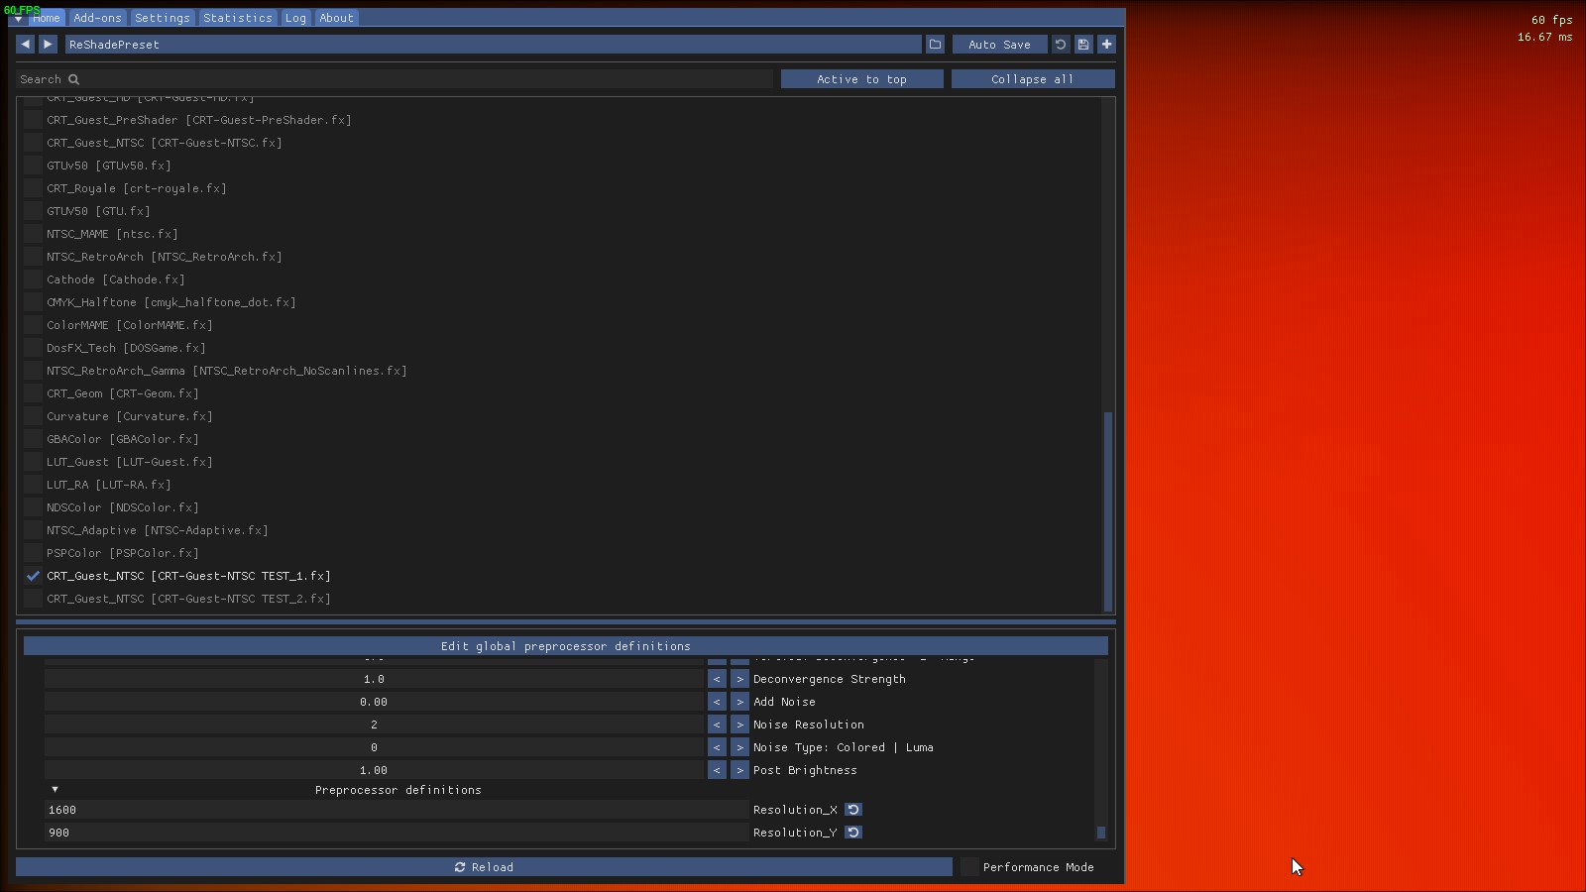Screen dimensions: 1586x892
Task: Save the current preset with disk icon
Action: coord(1083,45)
